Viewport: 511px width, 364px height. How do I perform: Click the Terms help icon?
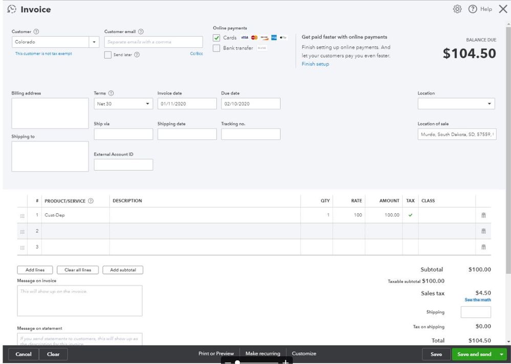coord(111,93)
